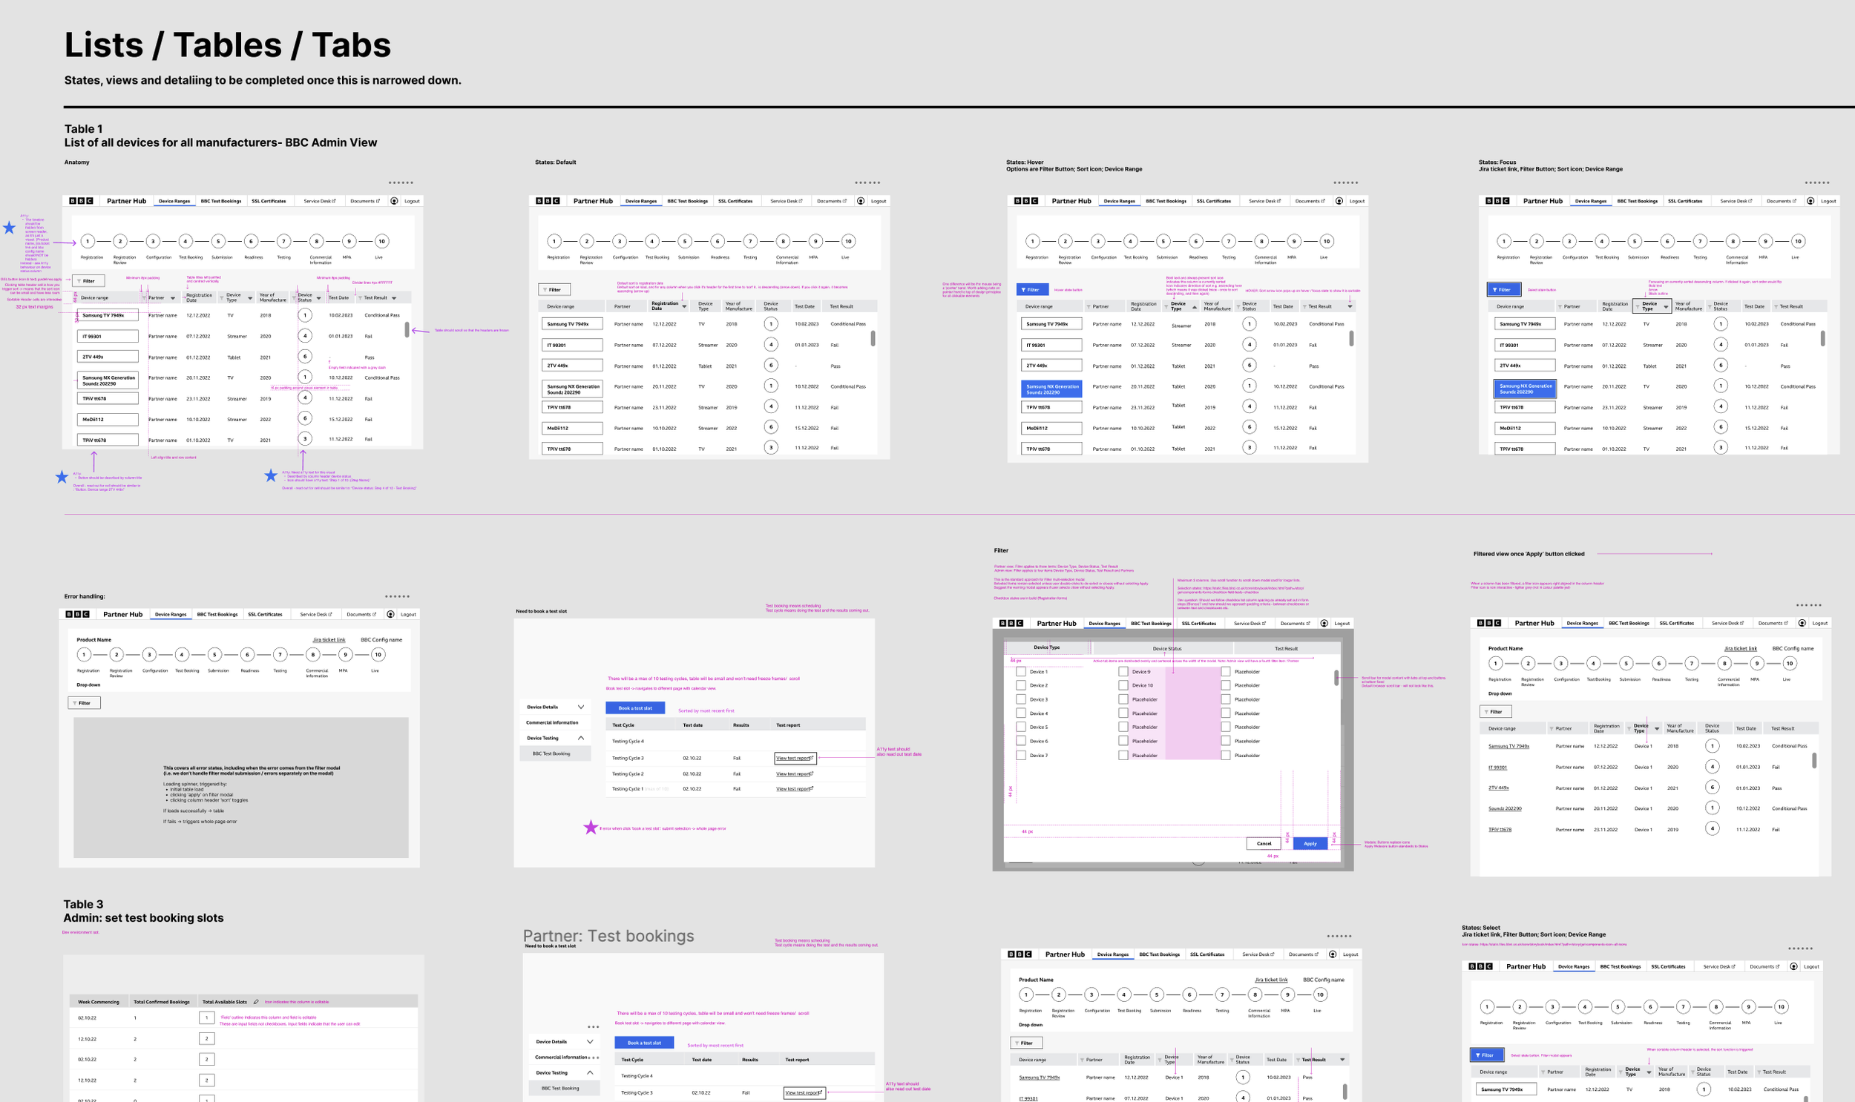Click Cancel in the filter modal
The height and width of the screenshot is (1102, 1855).
click(x=1264, y=844)
